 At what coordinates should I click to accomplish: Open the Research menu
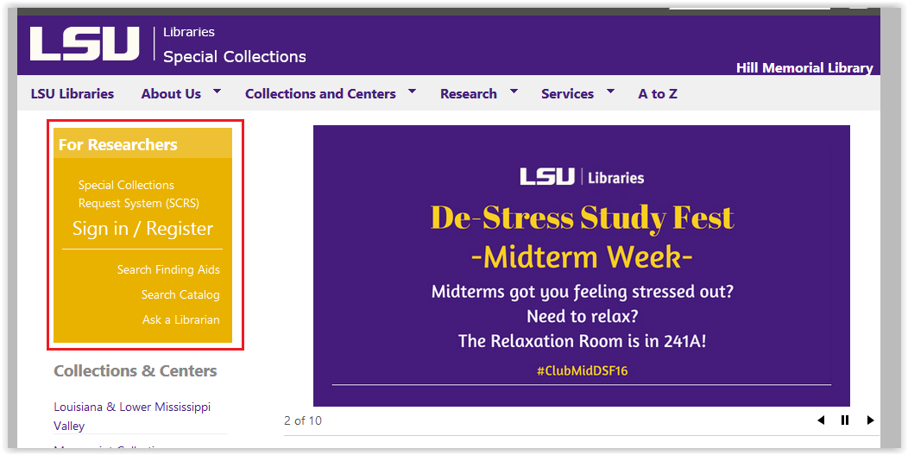point(469,94)
